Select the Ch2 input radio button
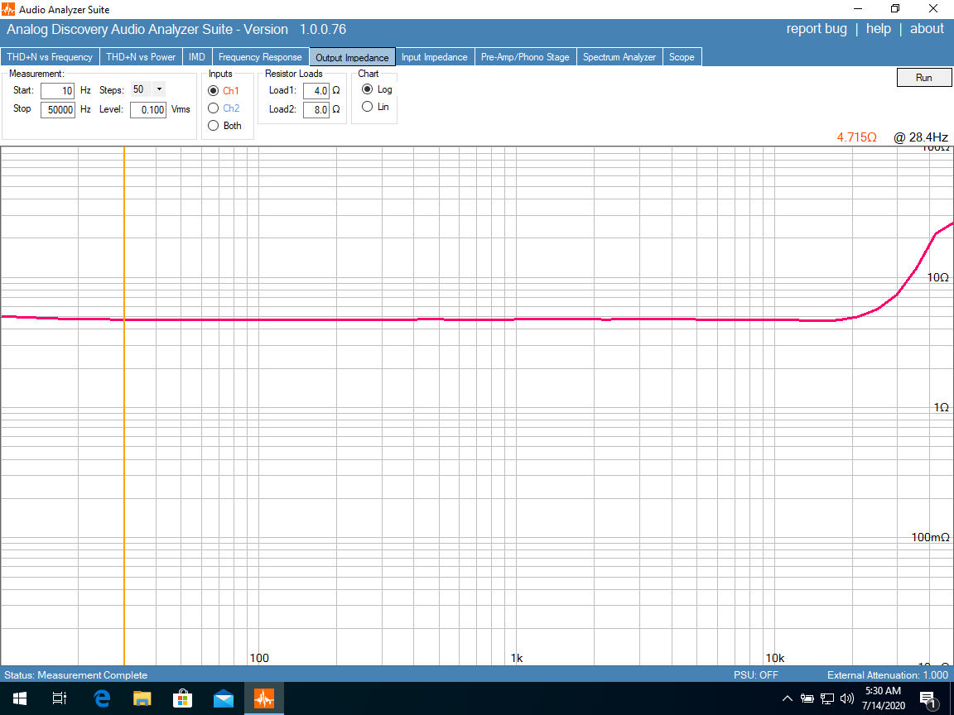Image resolution: width=954 pixels, height=715 pixels. pyautogui.click(x=213, y=108)
